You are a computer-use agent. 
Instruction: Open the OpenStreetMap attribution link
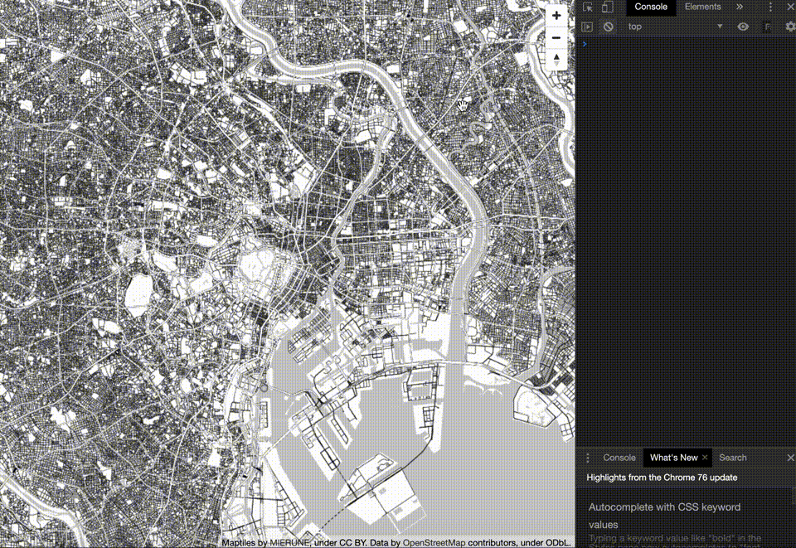[434, 543]
